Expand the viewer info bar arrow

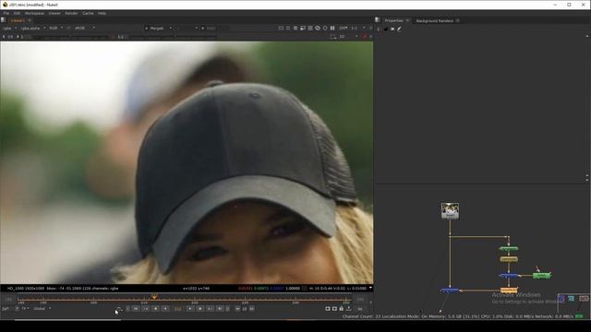click(x=370, y=288)
